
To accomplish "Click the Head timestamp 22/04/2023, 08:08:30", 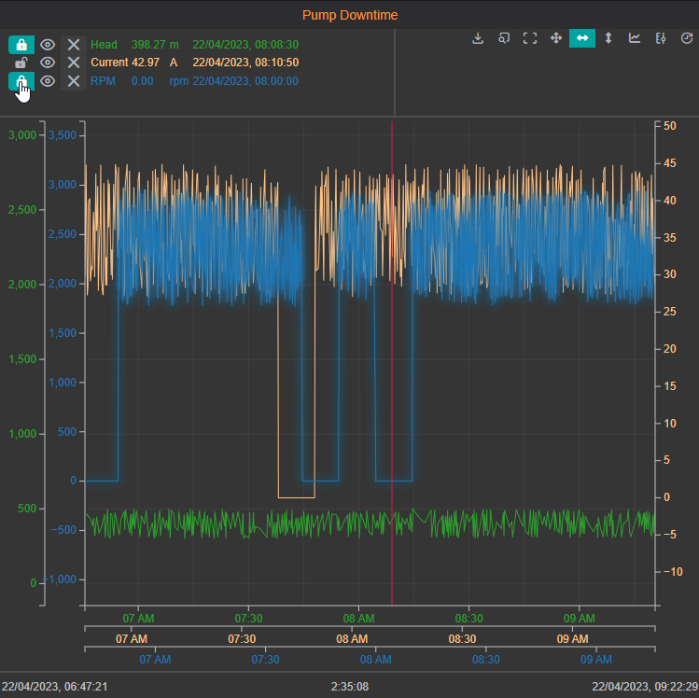I will (x=245, y=45).
